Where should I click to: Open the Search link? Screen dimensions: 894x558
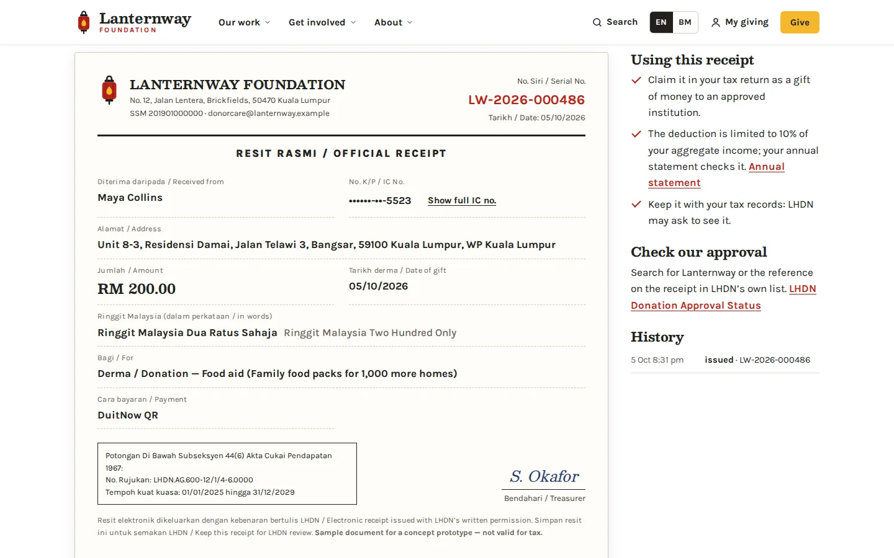tap(615, 22)
